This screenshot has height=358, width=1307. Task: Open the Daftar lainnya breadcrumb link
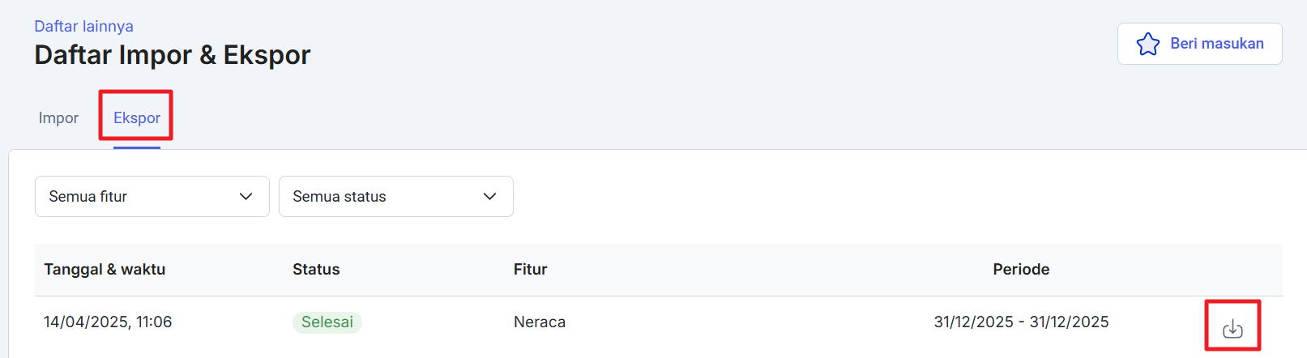[x=83, y=26]
